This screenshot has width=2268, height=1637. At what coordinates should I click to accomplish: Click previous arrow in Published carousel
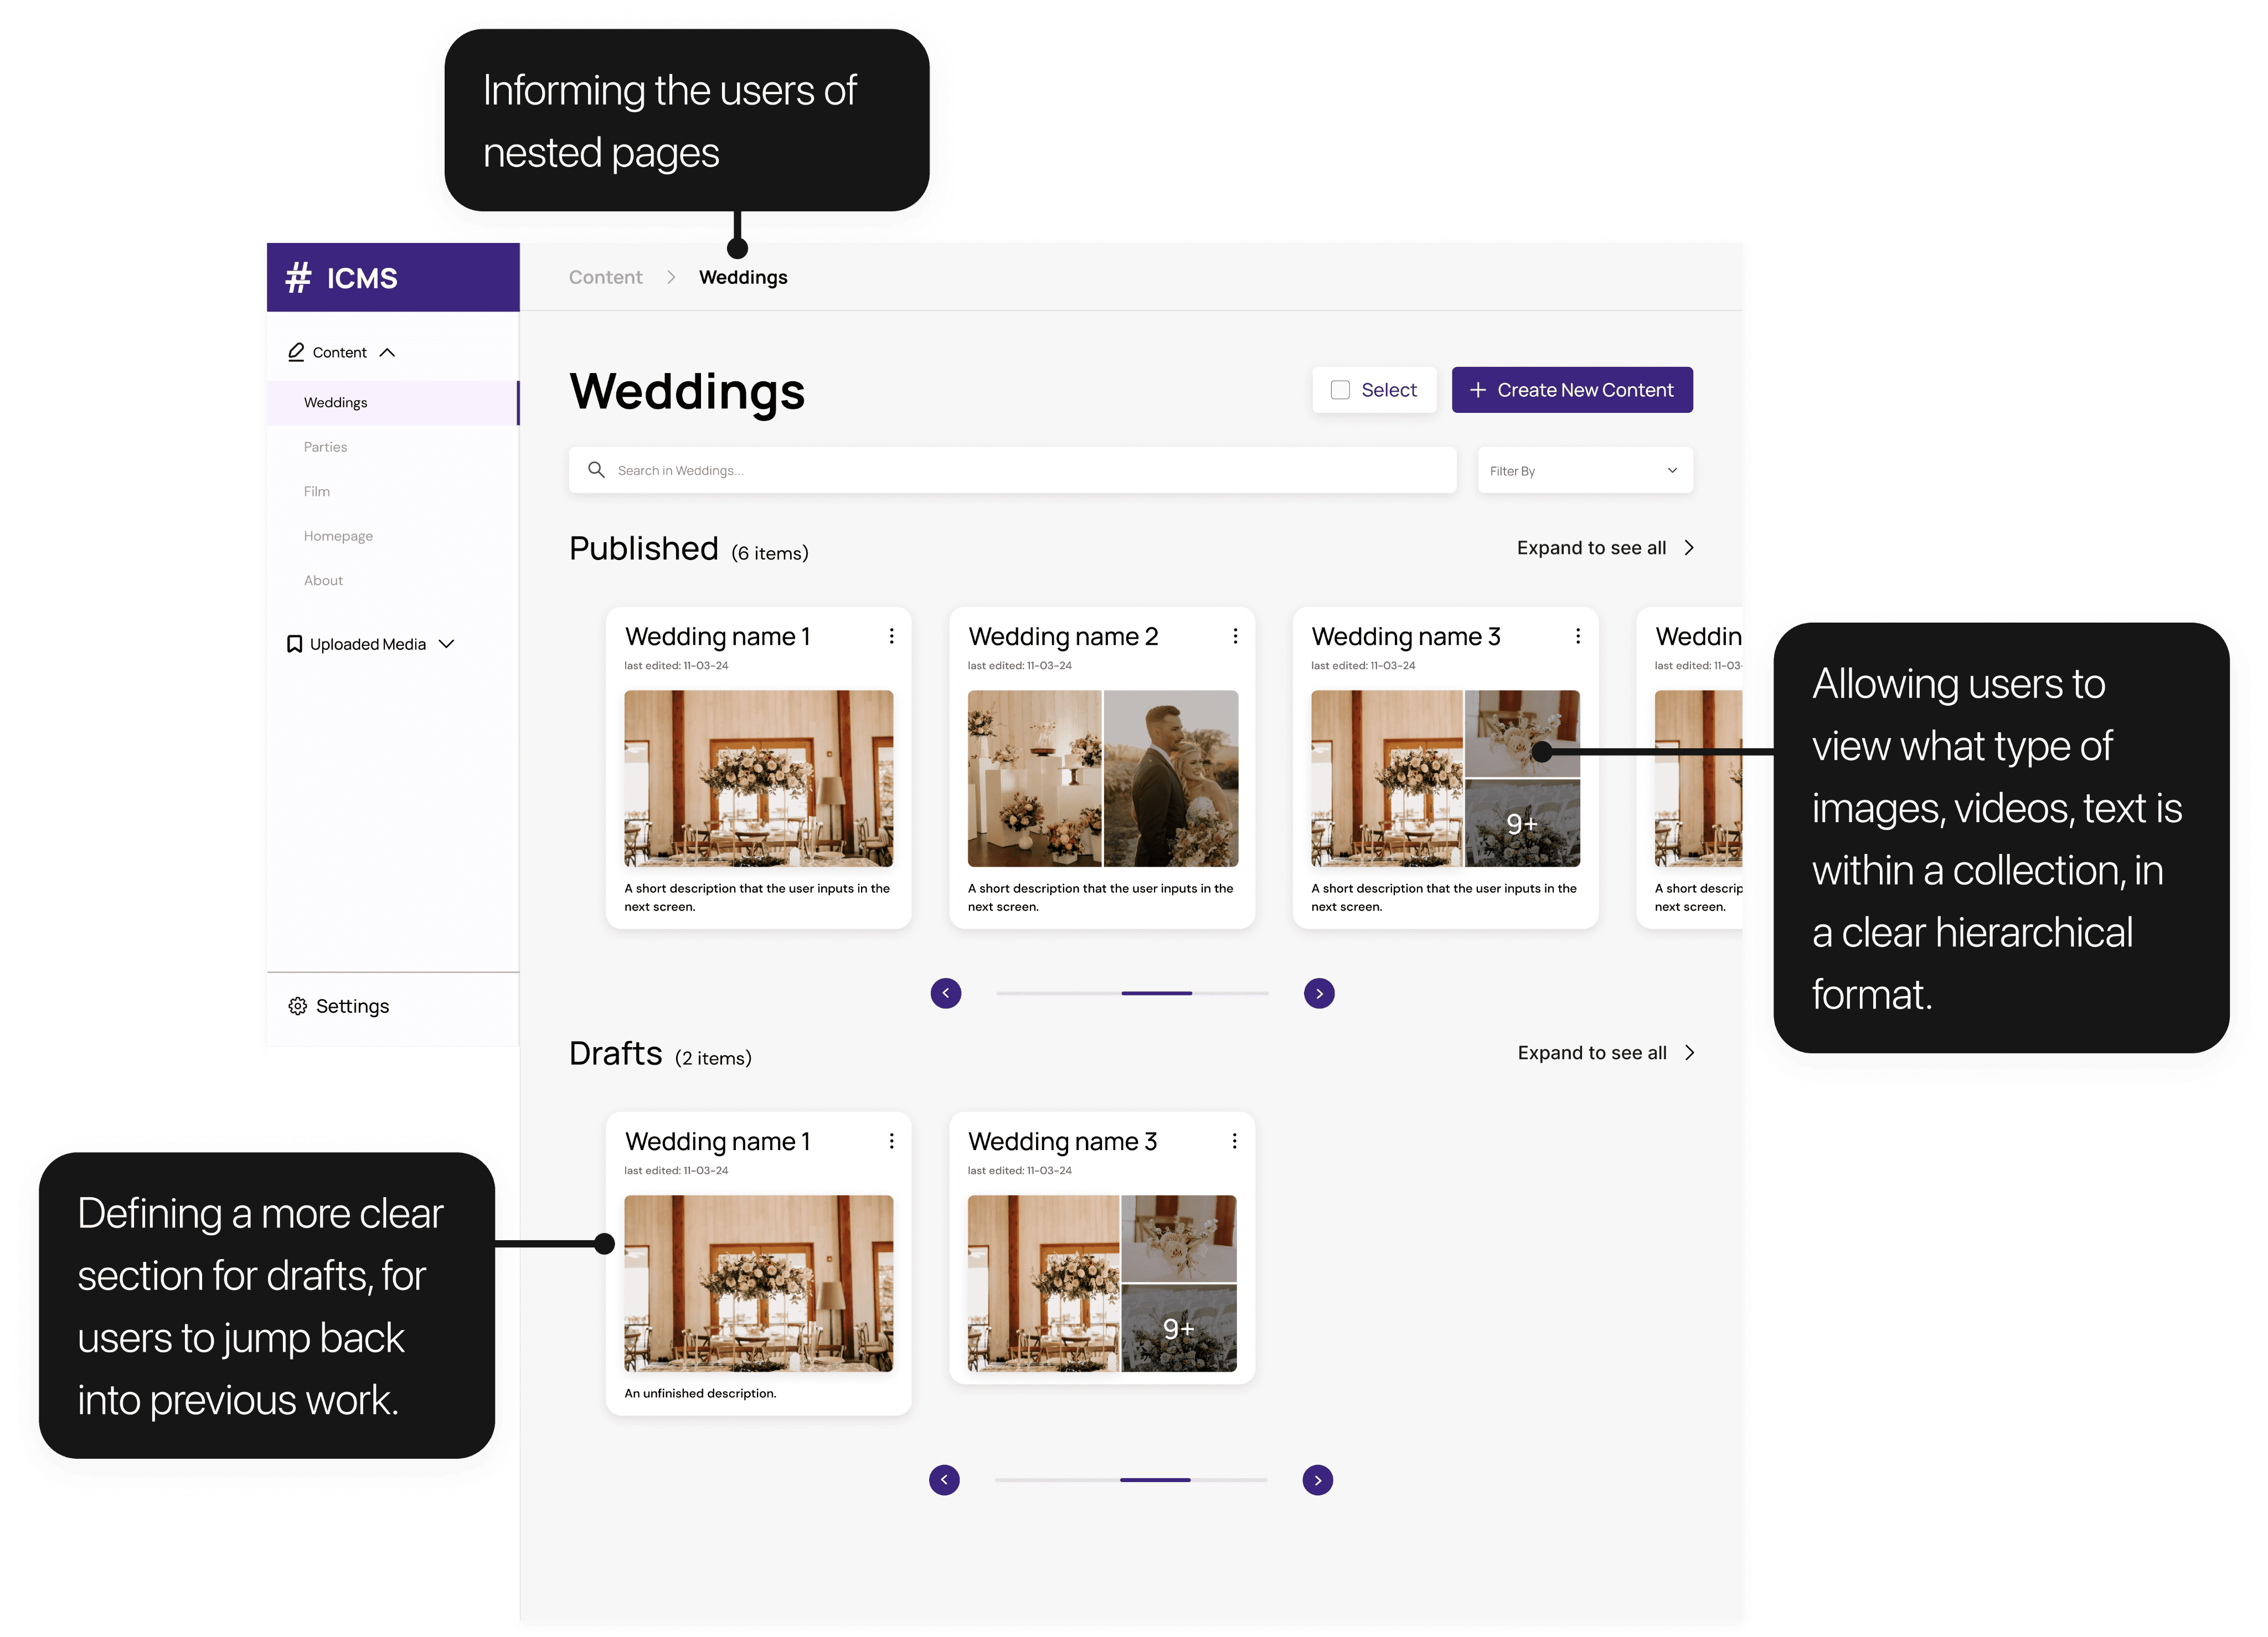coord(946,993)
